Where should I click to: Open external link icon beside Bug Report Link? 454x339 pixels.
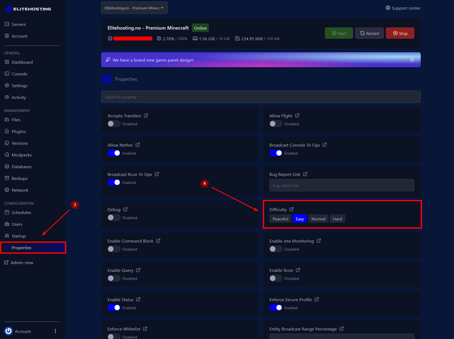coord(305,174)
